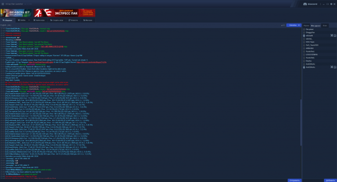337x182 pixels.
Task: Open the hamburger menu of ICCup Star Launcher
Action: click(3, 4)
